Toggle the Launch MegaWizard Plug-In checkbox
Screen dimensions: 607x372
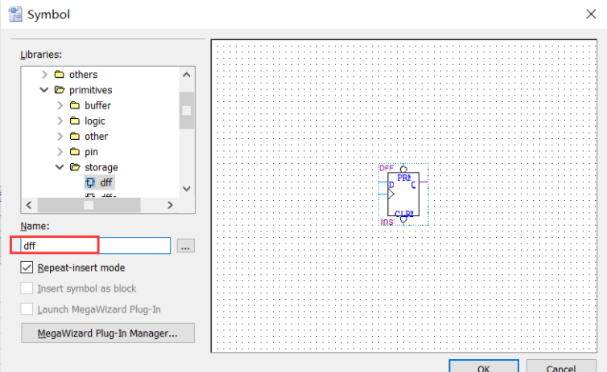(27, 309)
